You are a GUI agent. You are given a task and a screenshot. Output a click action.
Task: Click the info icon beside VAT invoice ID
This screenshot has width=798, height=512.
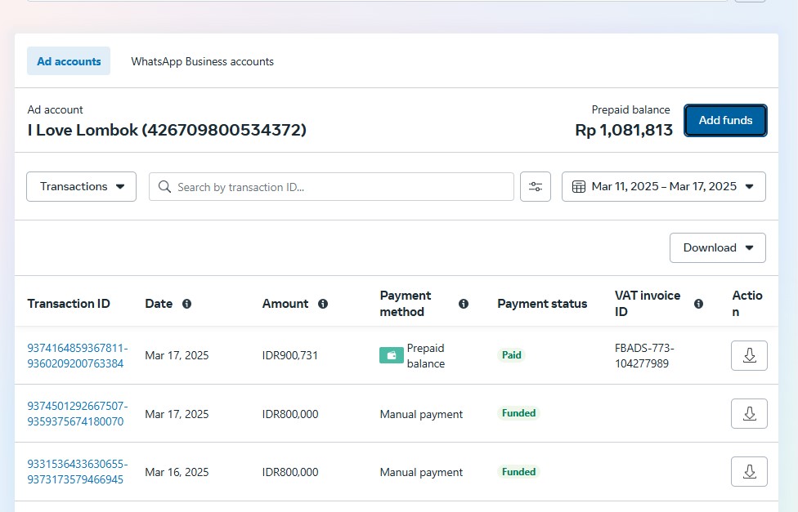pyautogui.click(x=698, y=304)
